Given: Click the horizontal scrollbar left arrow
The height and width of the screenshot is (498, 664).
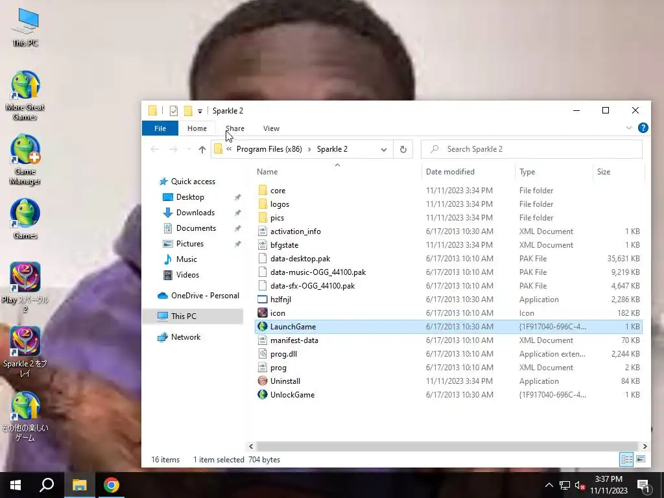Looking at the screenshot, I should 251,446.
